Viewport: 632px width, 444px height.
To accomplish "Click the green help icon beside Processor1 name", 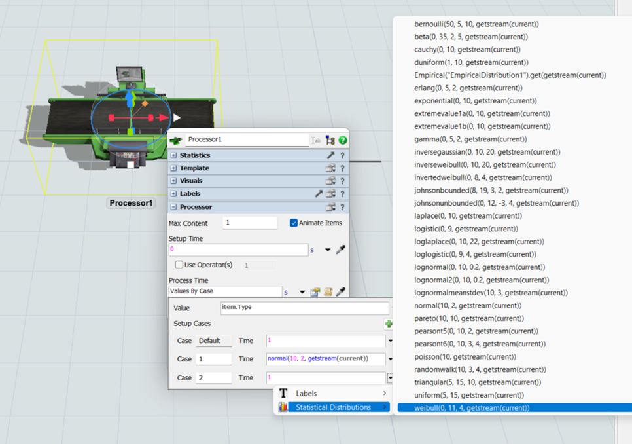I will 343,140.
